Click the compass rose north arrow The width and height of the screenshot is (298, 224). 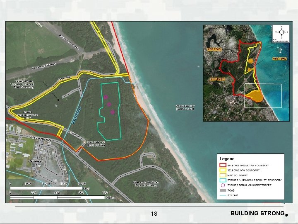tap(281, 32)
